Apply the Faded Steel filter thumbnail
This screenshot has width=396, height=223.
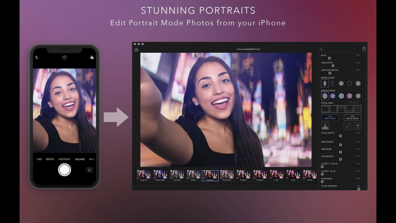[x=160, y=175]
